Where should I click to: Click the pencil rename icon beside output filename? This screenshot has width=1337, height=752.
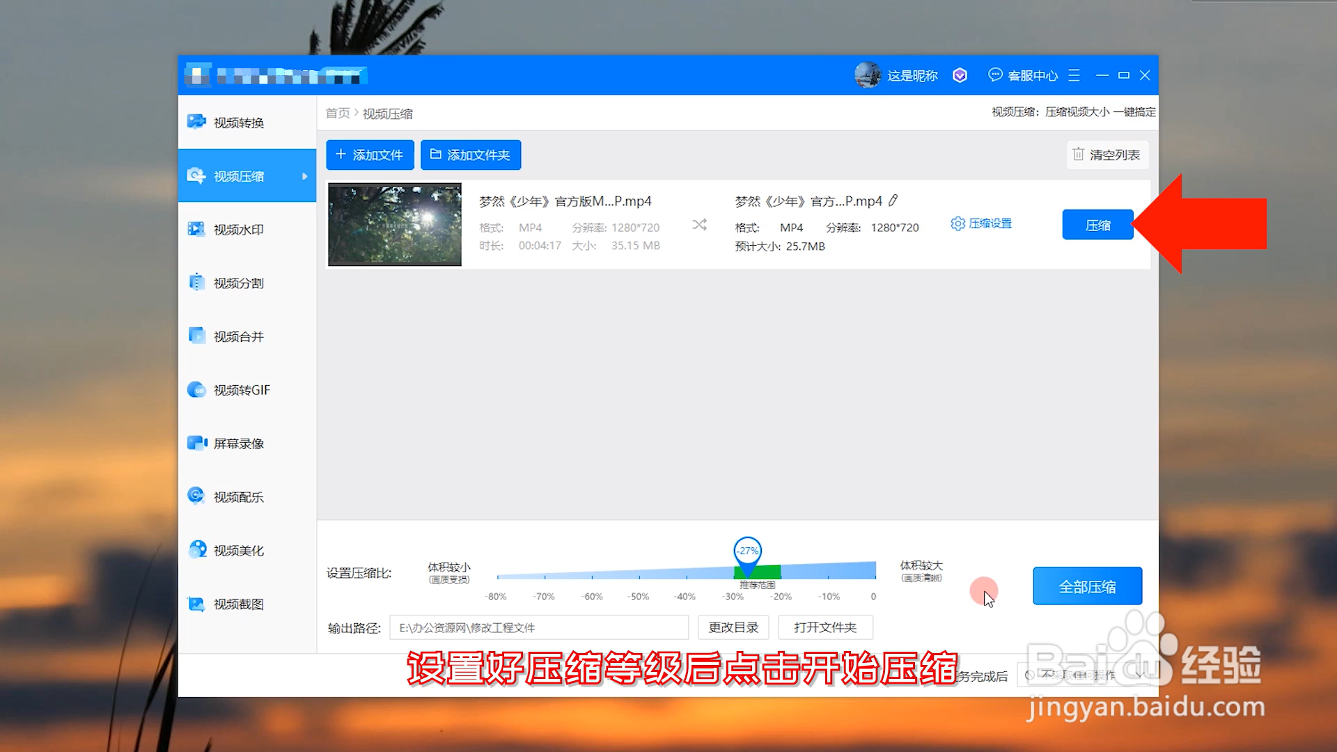tap(893, 201)
